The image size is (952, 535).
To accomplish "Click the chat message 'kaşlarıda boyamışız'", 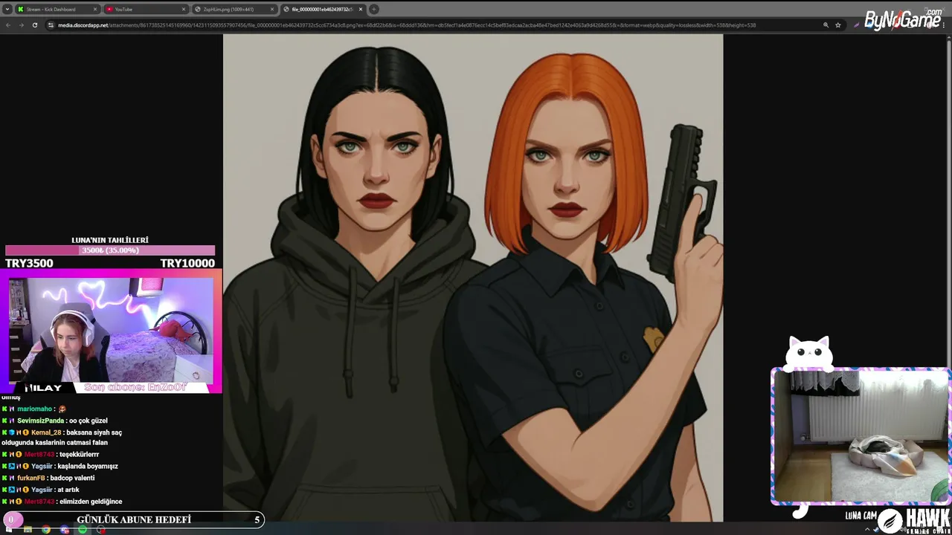I will point(88,466).
